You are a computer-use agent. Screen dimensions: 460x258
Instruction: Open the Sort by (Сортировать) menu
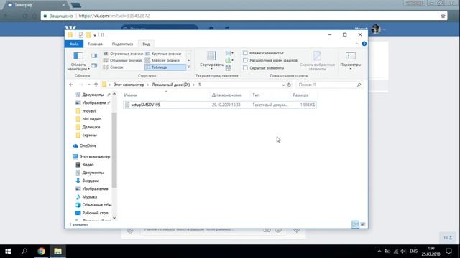click(x=211, y=60)
